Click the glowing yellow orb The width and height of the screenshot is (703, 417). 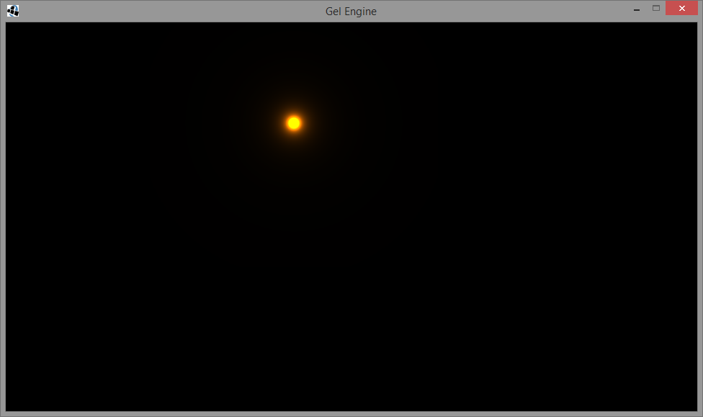(294, 123)
